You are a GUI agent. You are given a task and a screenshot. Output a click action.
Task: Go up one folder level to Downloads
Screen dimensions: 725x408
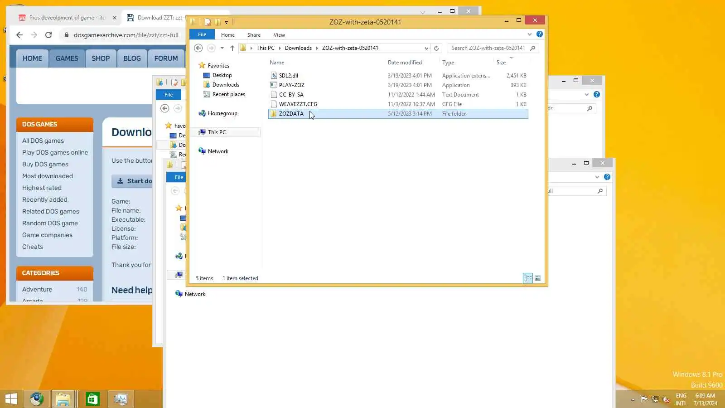coord(232,48)
